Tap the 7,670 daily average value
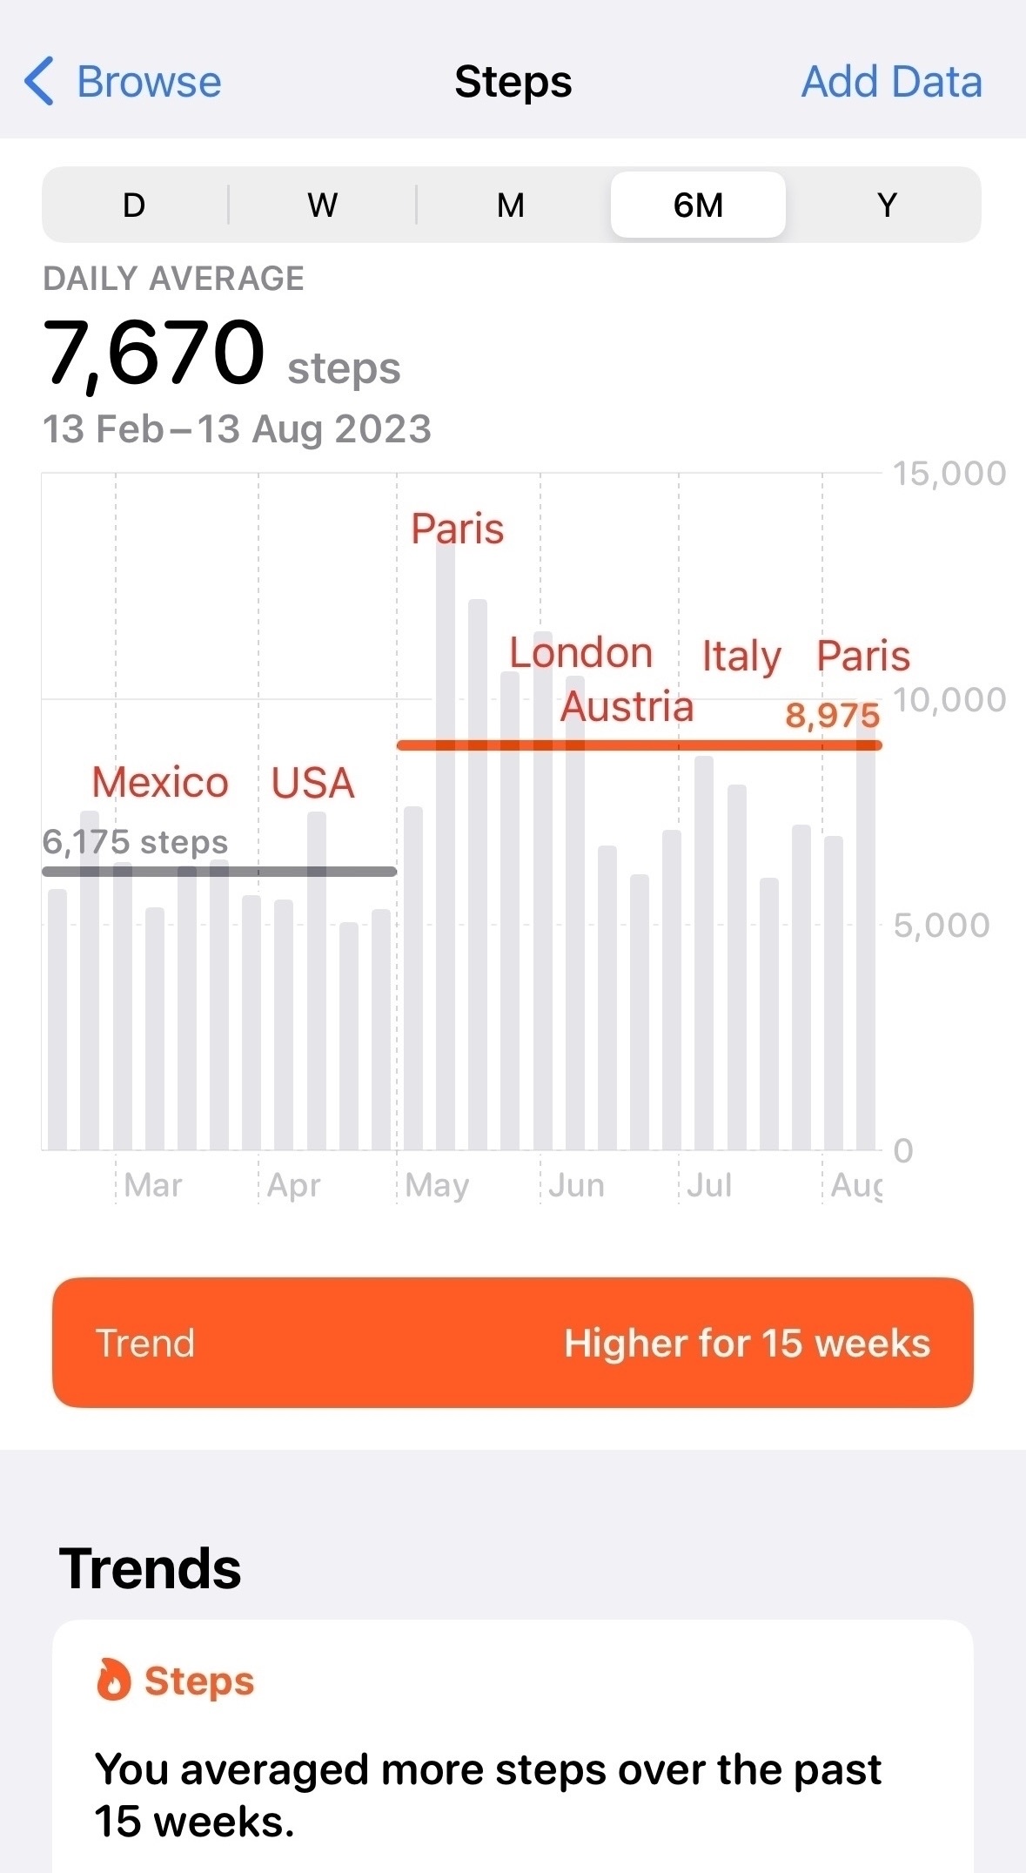Screen dimensions: 1026x1873 (154, 353)
